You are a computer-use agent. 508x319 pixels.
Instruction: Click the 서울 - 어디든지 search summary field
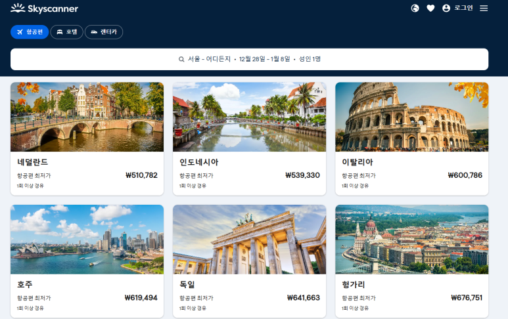[x=250, y=59]
